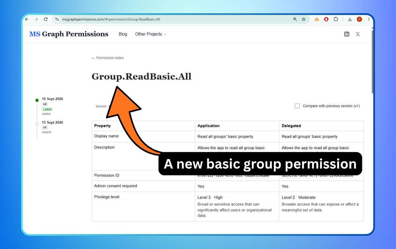Open the profile avatar D
Viewport: 396px width, 249px height.
(x=359, y=19)
